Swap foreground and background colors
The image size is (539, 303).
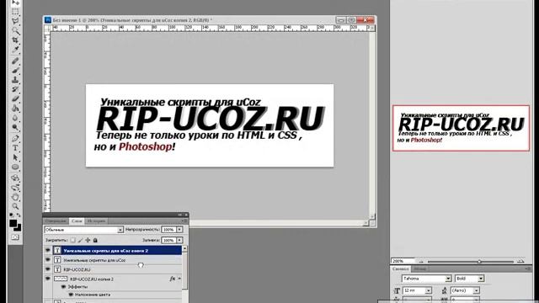pos(19,215)
